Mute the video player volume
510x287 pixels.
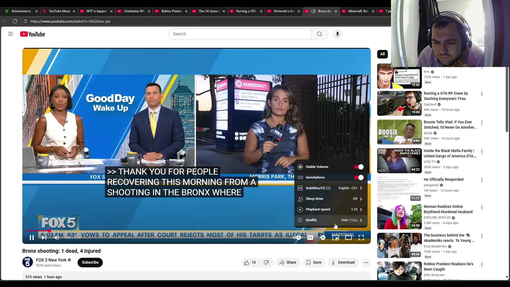click(x=57, y=238)
